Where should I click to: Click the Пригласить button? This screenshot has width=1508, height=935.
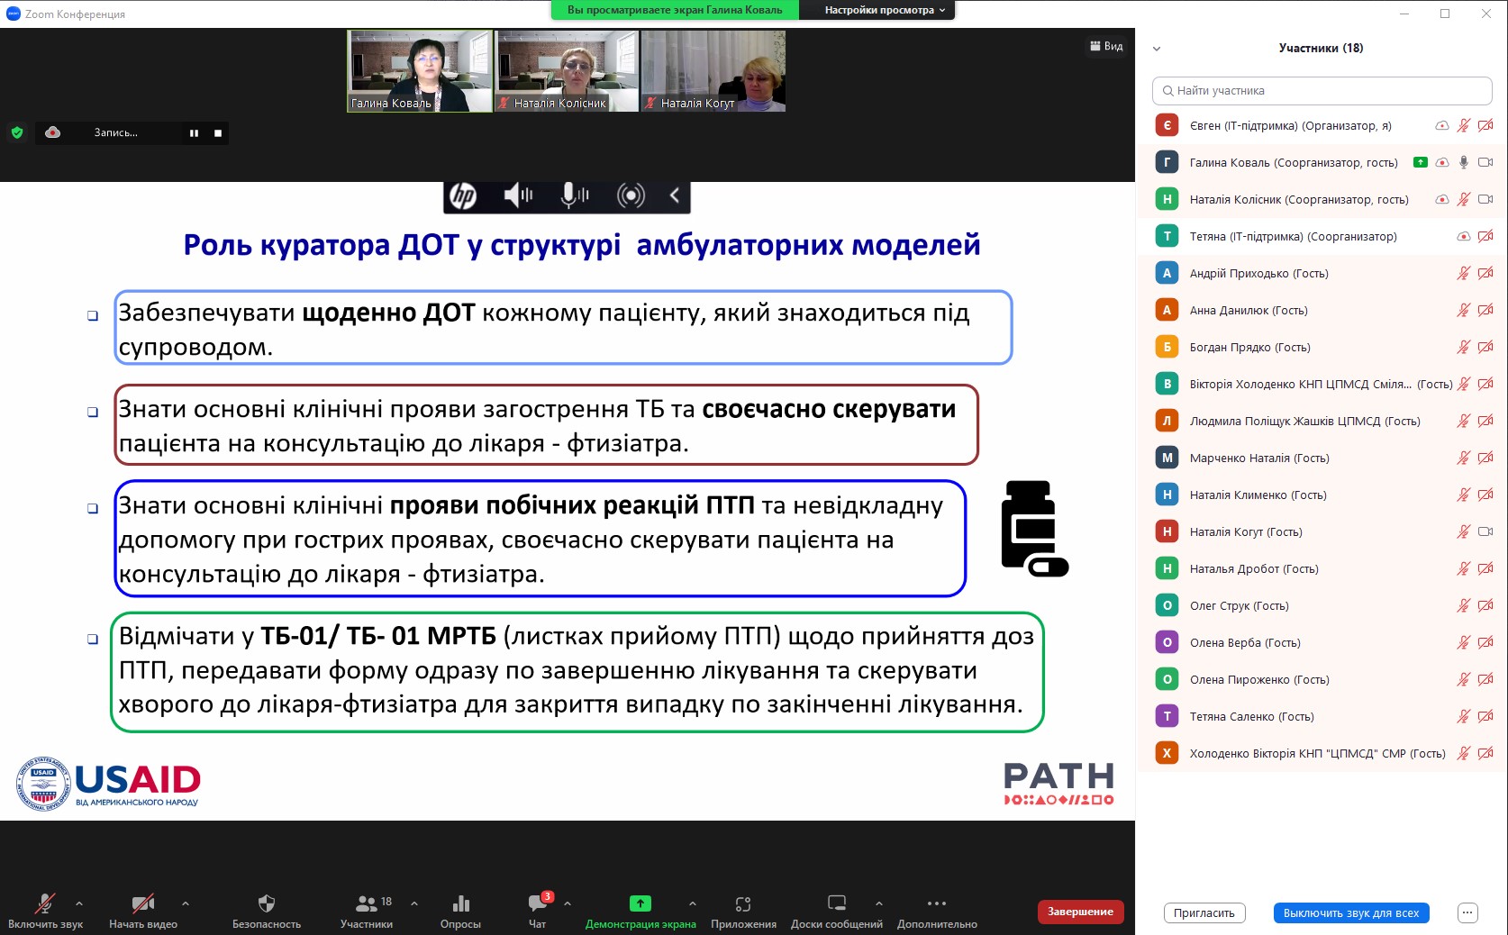pyautogui.click(x=1204, y=912)
